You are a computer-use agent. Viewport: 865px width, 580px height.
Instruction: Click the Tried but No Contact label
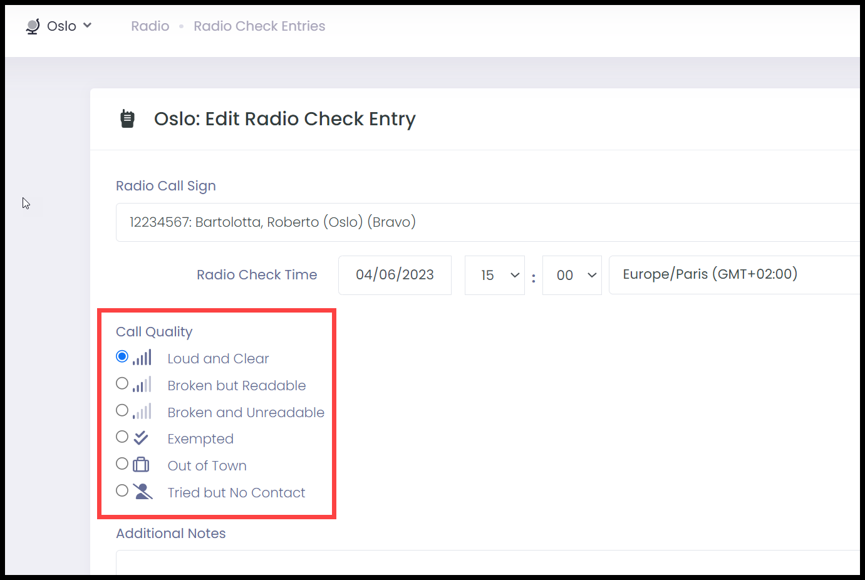pos(236,493)
